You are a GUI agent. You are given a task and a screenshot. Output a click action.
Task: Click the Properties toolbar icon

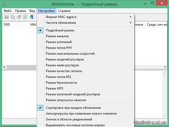coord(19,17)
